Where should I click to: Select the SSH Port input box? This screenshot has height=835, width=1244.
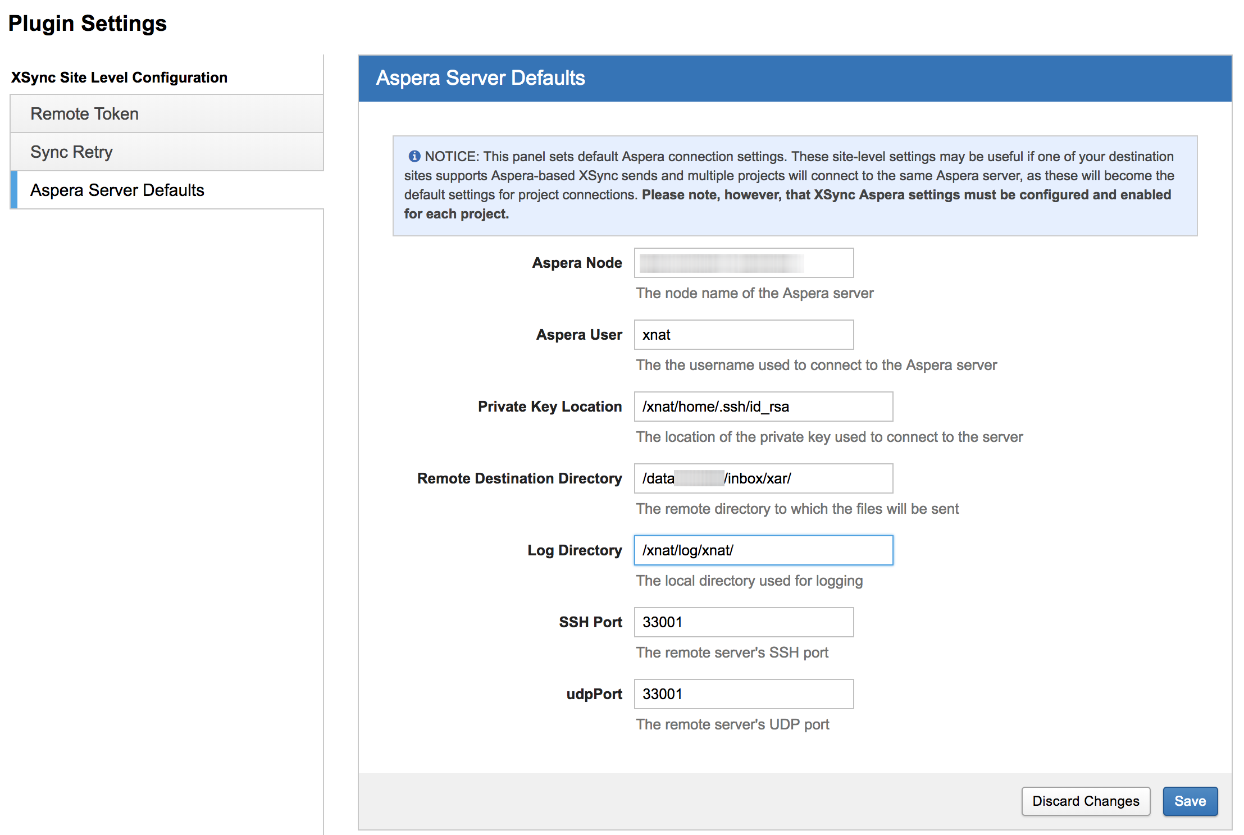743,622
